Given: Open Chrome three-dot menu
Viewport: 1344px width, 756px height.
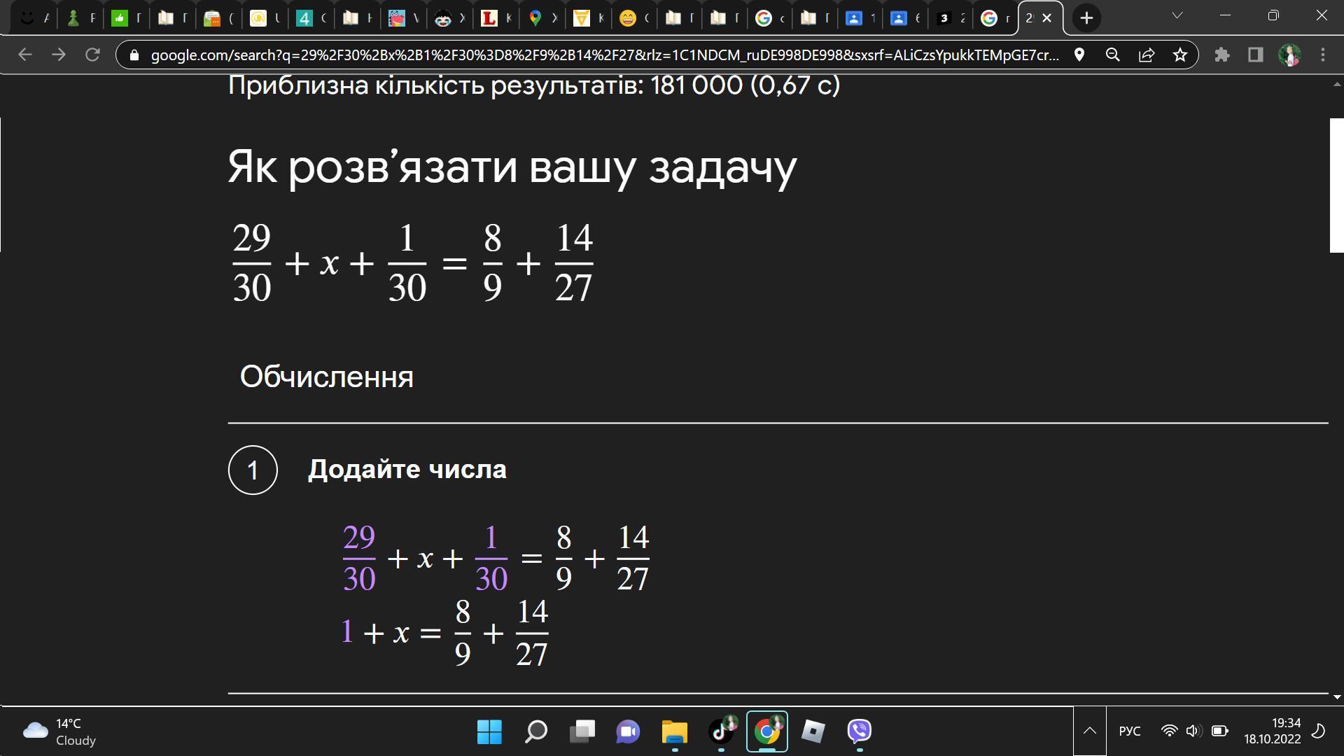Looking at the screenshot, I should click(1322, 55).
